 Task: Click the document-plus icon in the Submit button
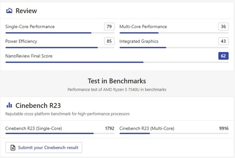click(x=13, y=148)
